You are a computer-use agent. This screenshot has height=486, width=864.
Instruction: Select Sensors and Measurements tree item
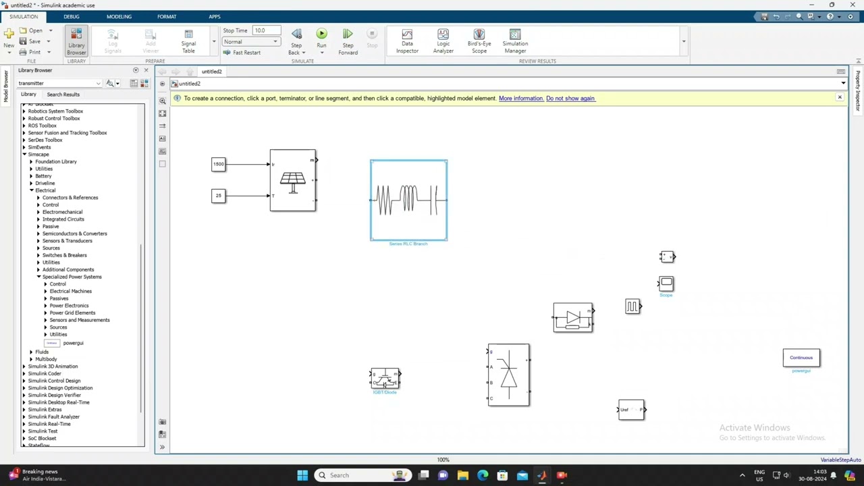coord(80,320)
